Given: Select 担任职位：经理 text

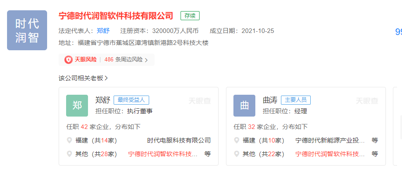Looking at the screenshot, I should (285, 111).
